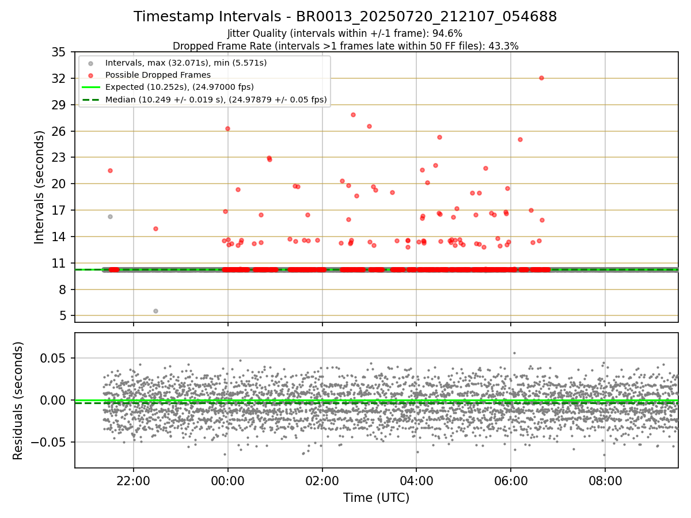Click the y-axis tick label 35
The height and width of the screenshot is (518, 691).
(x=59, y=52)
